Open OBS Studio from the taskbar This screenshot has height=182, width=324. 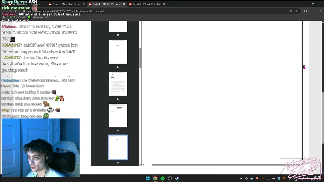pyautogui.click(x=170, y=178)
